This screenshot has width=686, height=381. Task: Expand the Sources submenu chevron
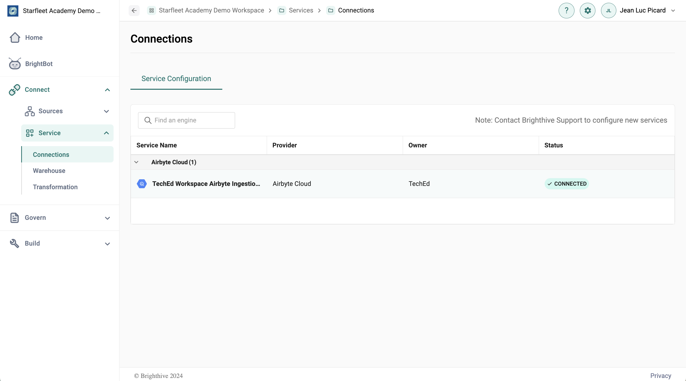(106, 111)
